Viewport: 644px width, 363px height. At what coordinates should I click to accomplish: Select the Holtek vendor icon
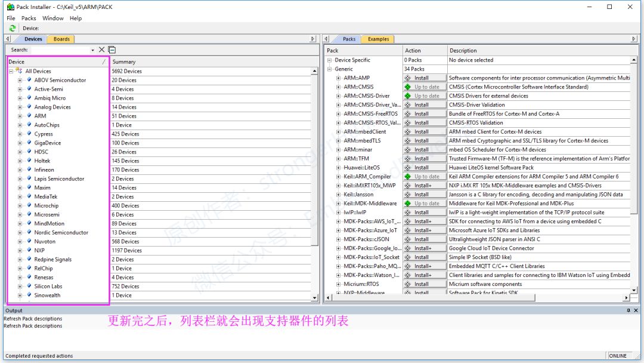(29, 161)
